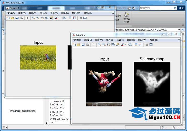Click Link Plot icon in Figure 1 toolbar

pyautogui.click(x=64, y=18)
